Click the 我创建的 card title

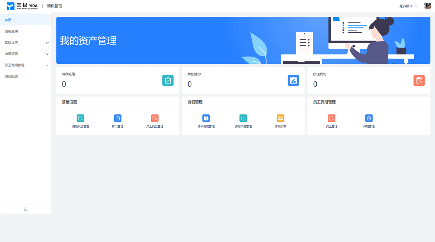coord(194,74)
